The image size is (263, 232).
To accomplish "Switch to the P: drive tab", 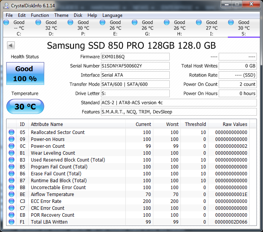I will point(83,28).
